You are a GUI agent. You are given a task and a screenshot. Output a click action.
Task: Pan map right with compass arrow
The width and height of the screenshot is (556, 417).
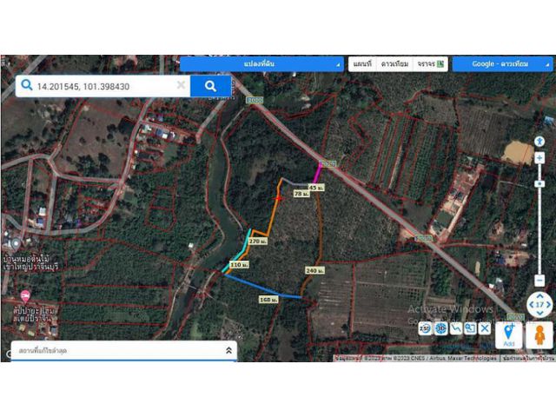pos(548,305)
